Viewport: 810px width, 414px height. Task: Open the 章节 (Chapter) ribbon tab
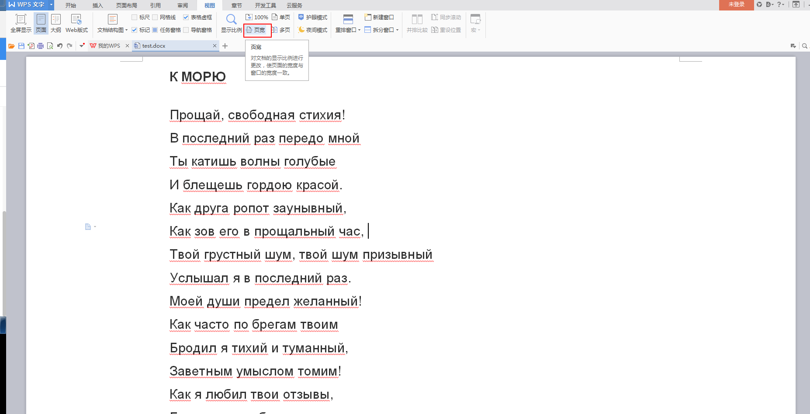click(x=237, y=5)
